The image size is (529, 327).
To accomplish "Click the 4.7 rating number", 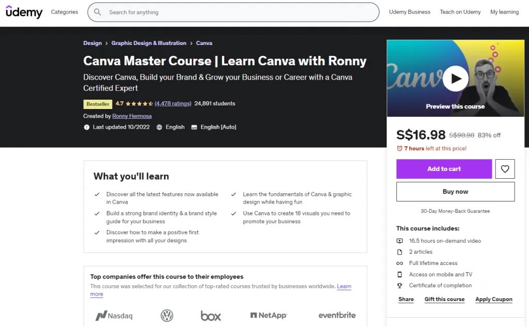I will 119,104.
